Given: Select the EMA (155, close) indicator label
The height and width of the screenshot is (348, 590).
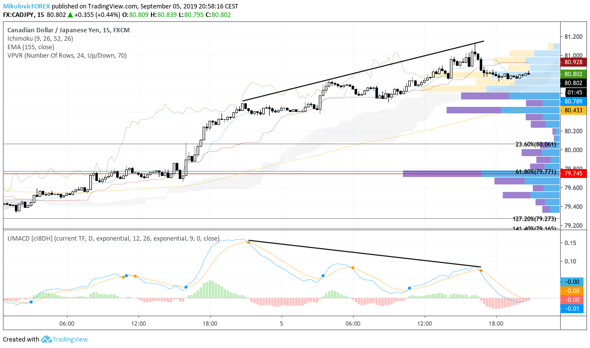Looking at the screenshot, I should [x=31, y=47].
